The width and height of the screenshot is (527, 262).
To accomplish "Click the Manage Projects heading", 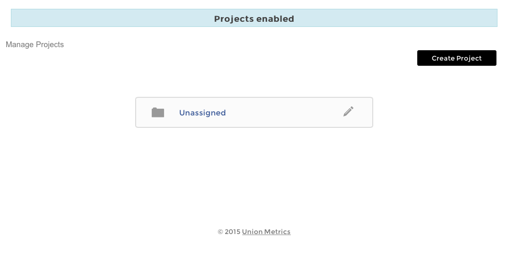I will [35, 45].
